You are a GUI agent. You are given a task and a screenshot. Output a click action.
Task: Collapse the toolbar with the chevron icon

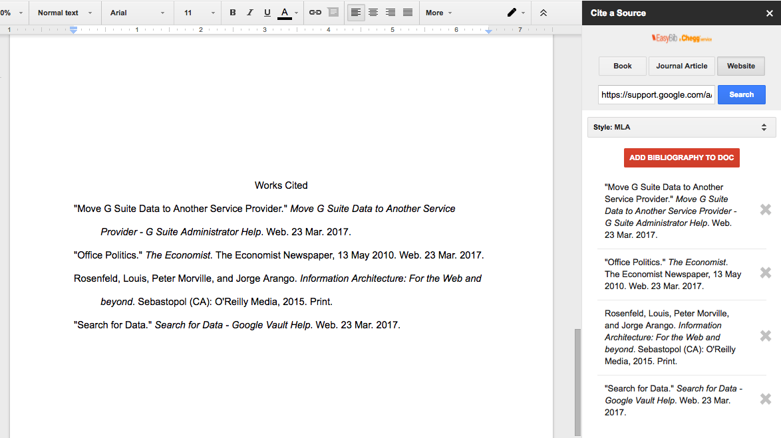[542, 13]
